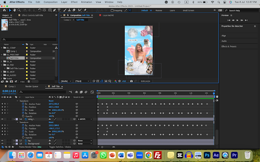Image resolution: width=260 pixels, height=162 pixels.
Task: Select the Rotation tool
Action: coord(39,10)
